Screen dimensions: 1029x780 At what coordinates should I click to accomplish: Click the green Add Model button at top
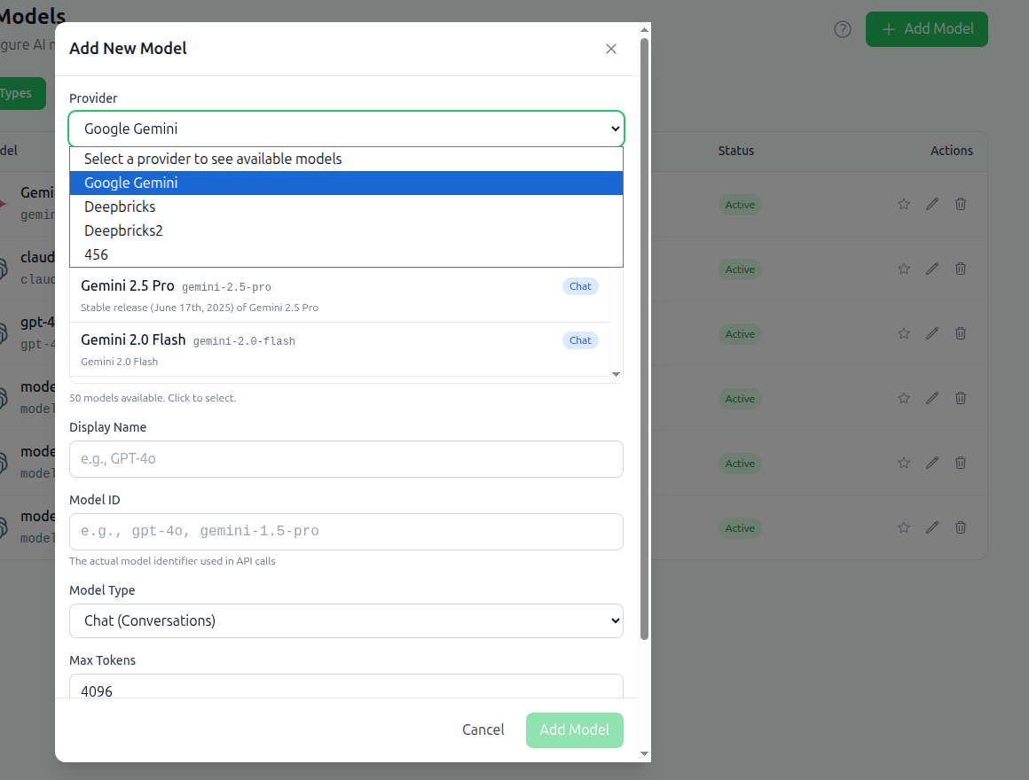point(927,29)
